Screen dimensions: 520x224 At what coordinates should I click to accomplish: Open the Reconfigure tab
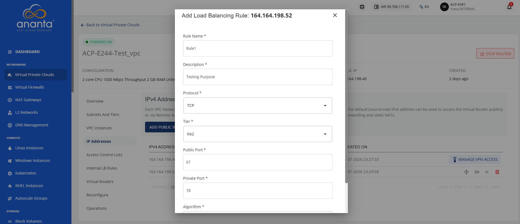pyautogui.click(x=97, y=195)
